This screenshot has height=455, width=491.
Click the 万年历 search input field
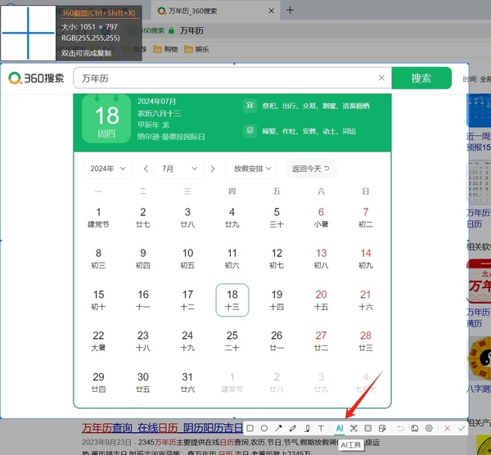tap(225, 79)
